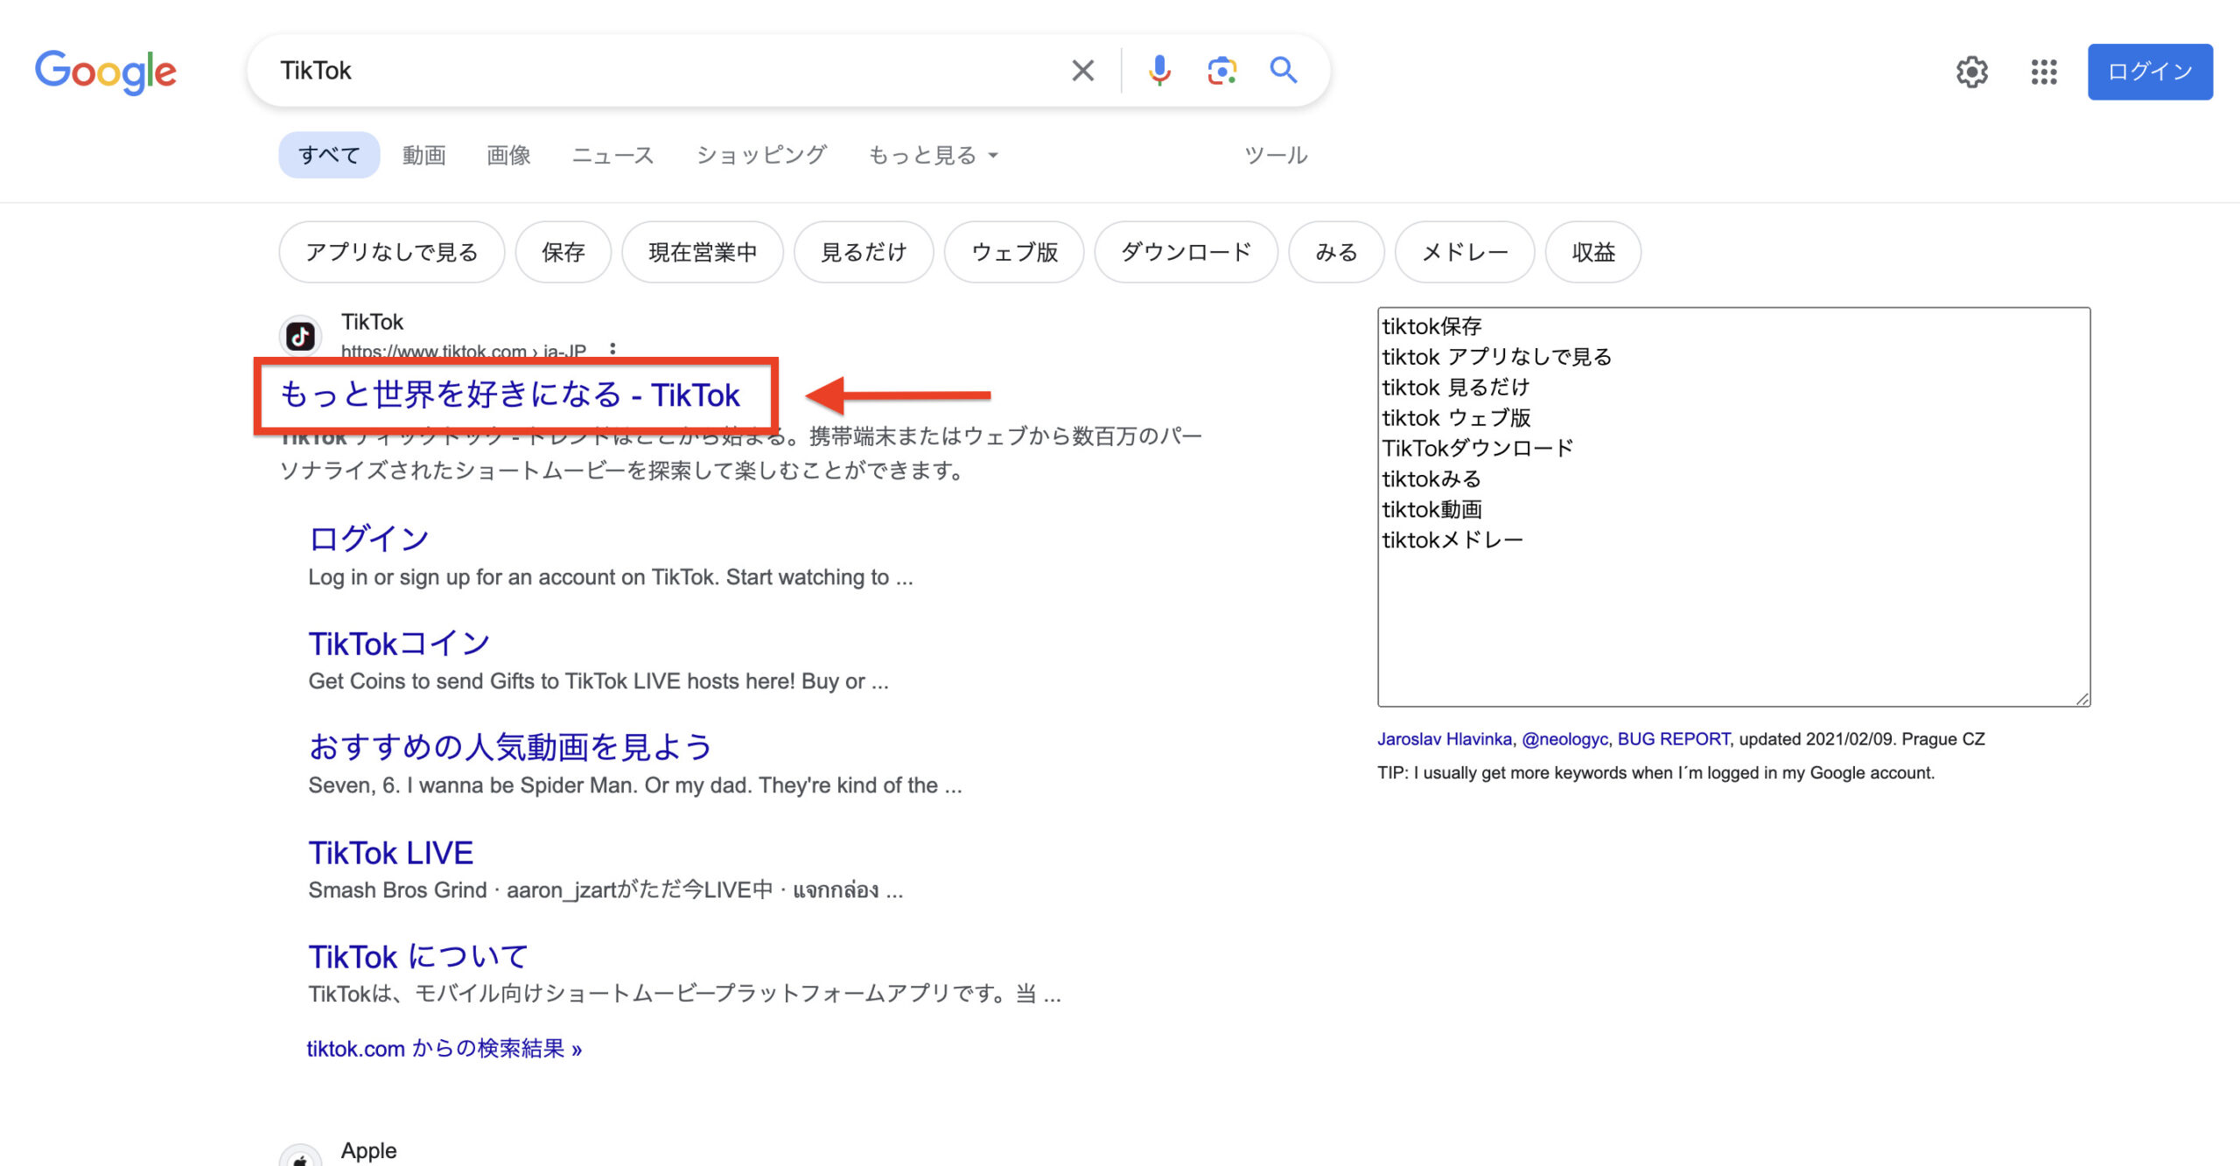Screen dimensions: 2240x1166
Task: Switch to the ニュース tab
Action: 612,155
